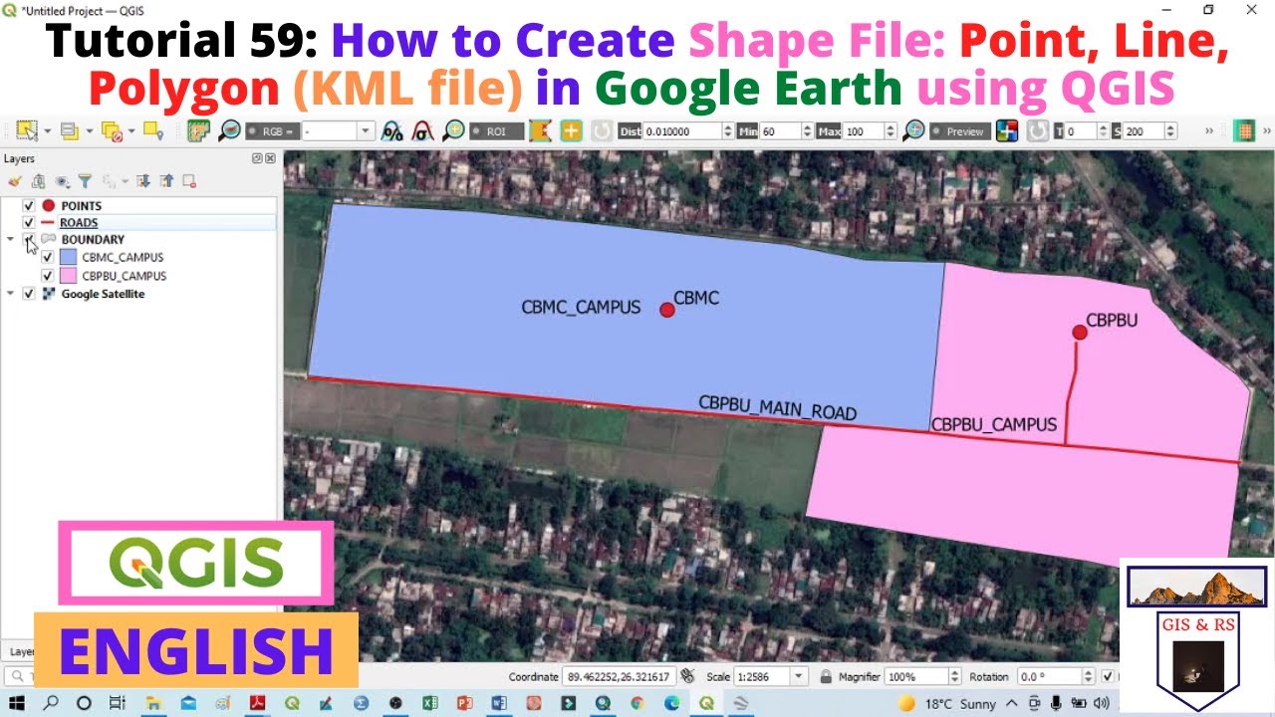Uncheck the POINTS layer checkbox

coord(29,205)
